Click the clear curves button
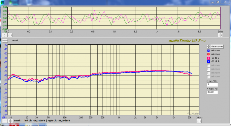 click(217, 47)
